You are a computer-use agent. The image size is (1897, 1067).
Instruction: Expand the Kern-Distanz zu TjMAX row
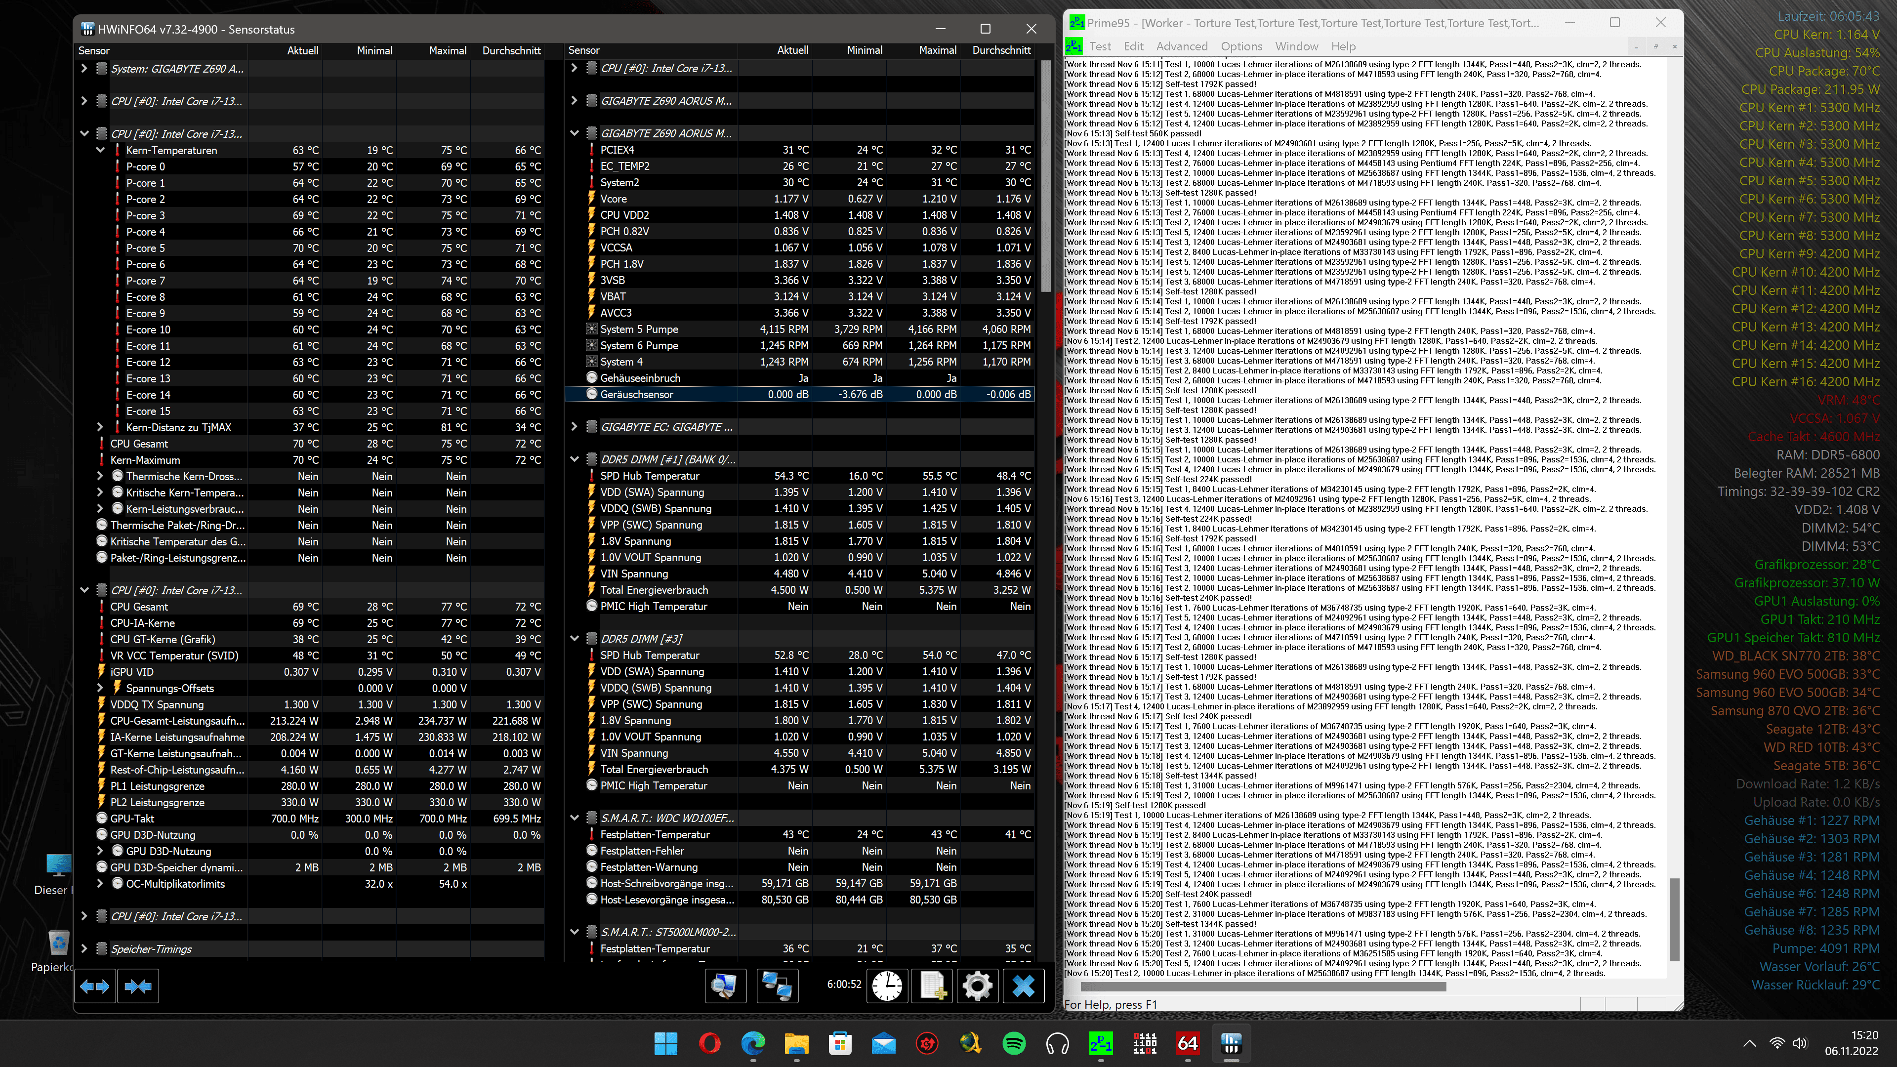coord(100,427)
